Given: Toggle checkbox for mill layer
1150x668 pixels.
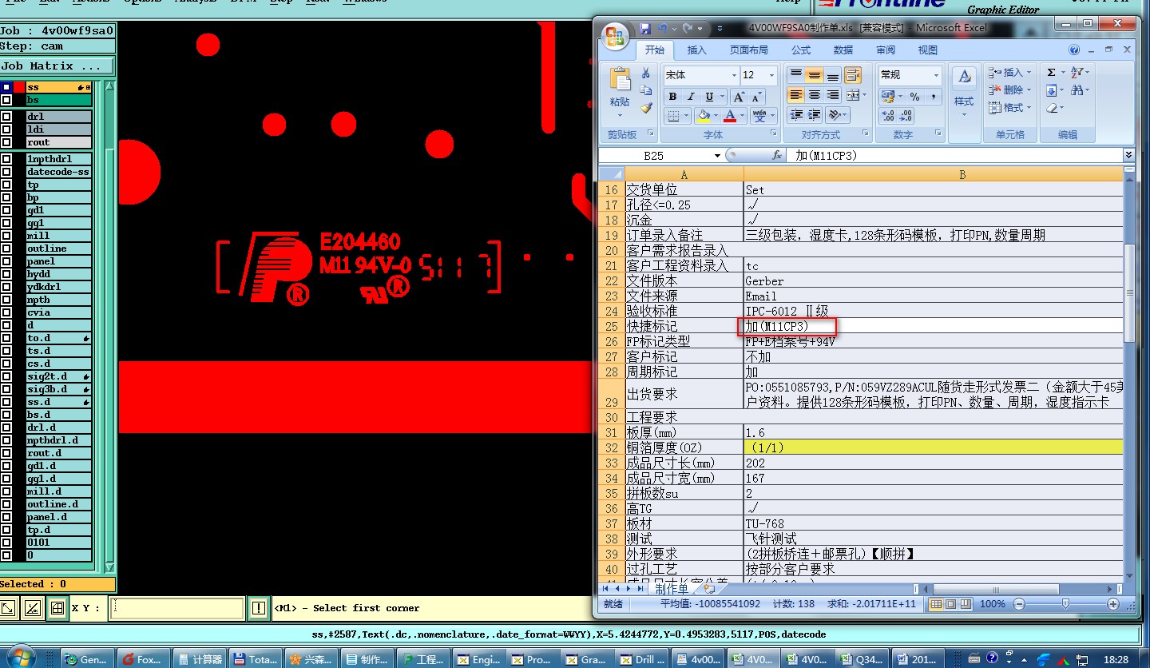Looking at the screenshot, I should click(6, 236).
